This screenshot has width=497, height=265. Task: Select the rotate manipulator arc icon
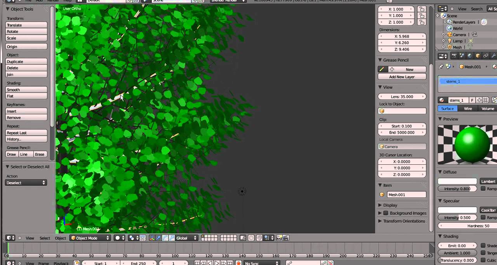tap(165, 238)
